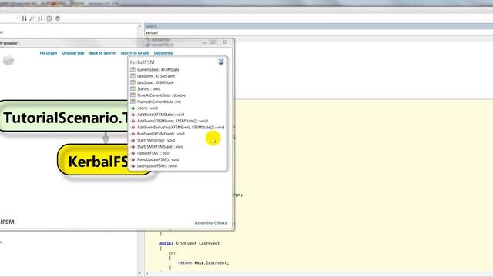Image resolution: width=493 pixels, height=277 pixels.
Task: Click the magnifier search icon in the toolbar
Action: [32, 18]
